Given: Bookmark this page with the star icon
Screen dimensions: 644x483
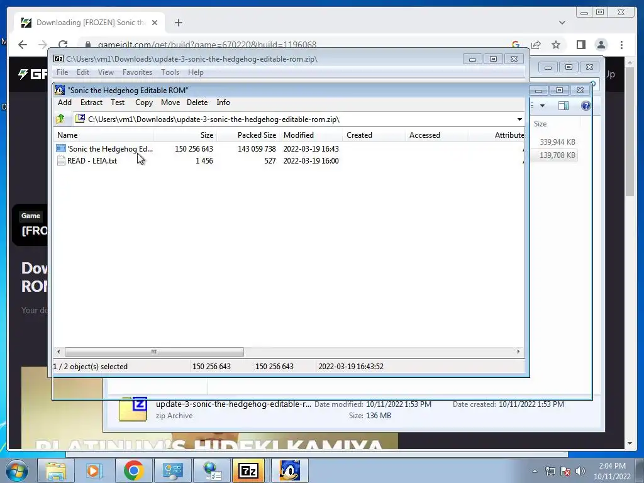Looking at the screenshot, I should [556, 45].
